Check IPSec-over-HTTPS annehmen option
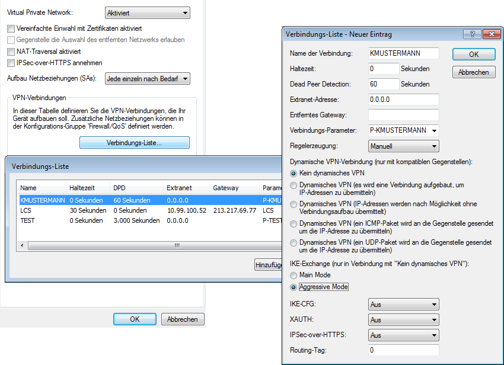Image resolution: width=504 pixels, height=365 pixels. 11,63
